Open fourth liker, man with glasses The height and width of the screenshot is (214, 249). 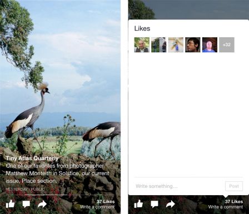pyautogui.click(x=193, y=45)
